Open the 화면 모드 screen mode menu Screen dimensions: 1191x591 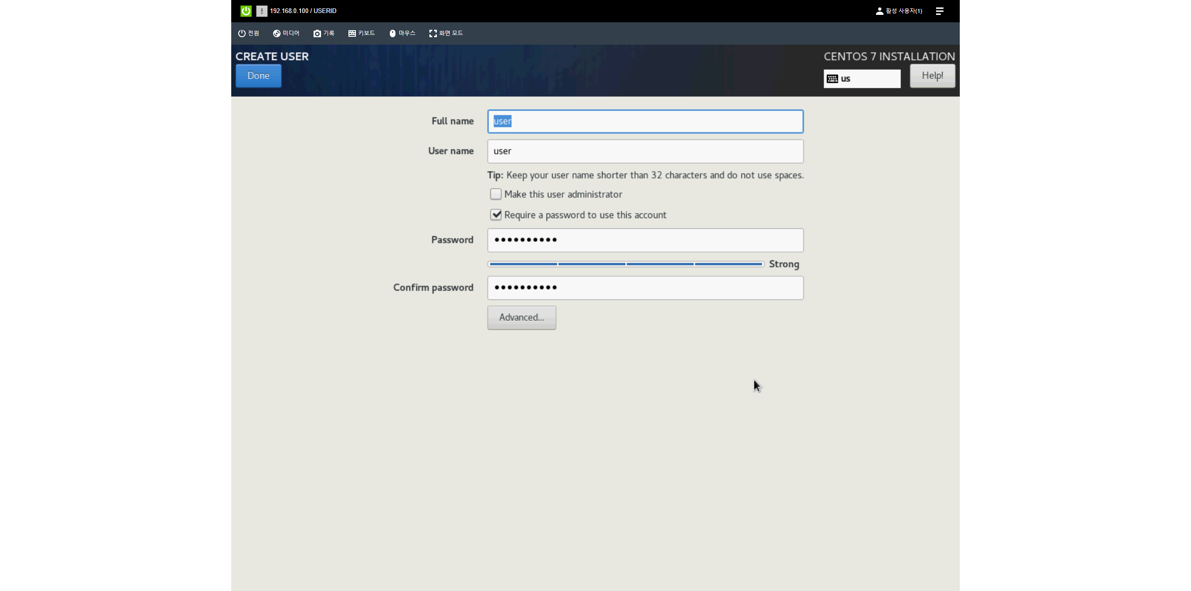[x=446, y=33]
